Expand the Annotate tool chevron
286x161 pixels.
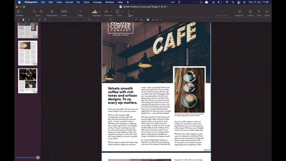(x=111, y=11)
